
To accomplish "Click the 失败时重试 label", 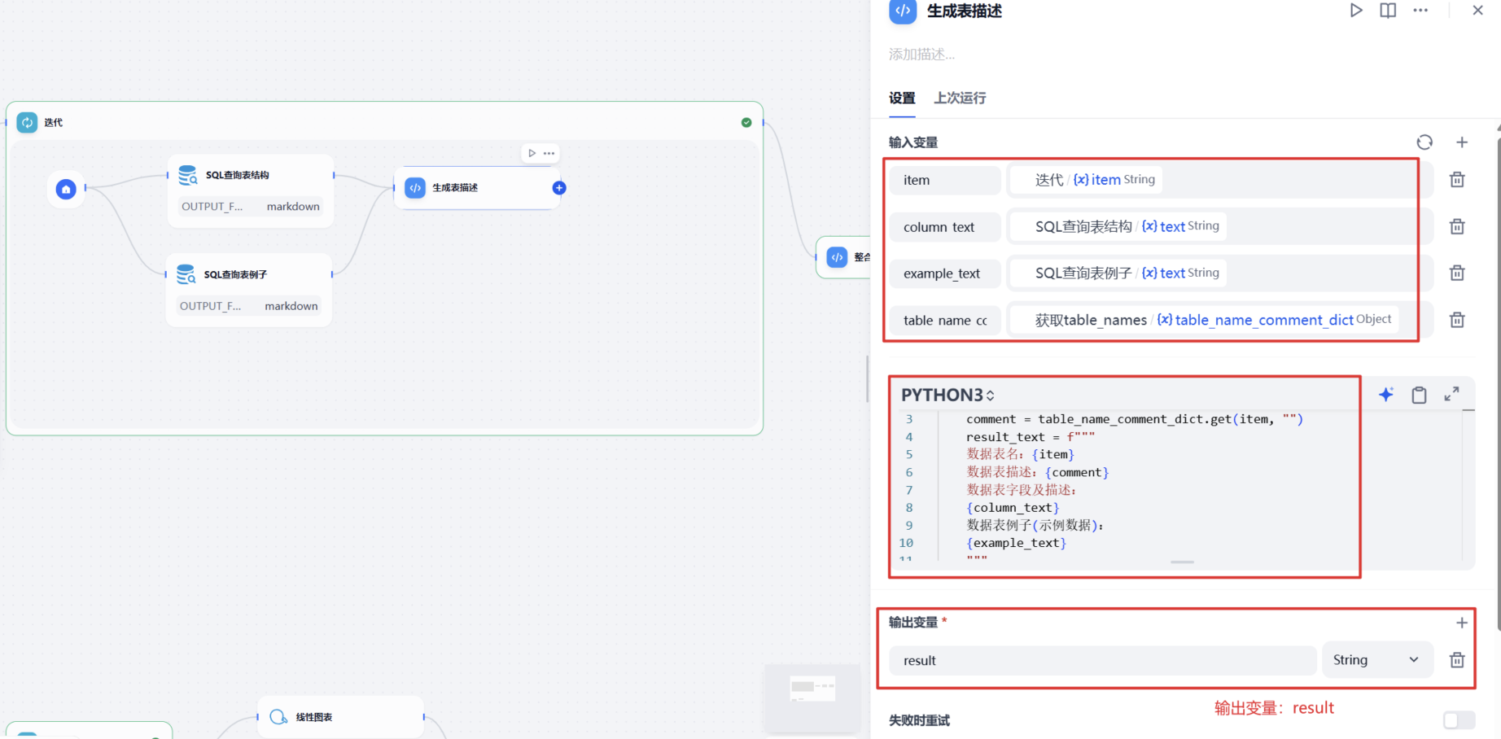I will [919, 720].
